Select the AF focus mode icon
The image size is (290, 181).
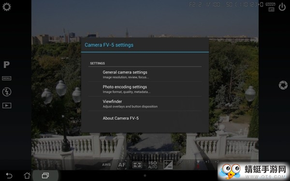click(x=122, y=165)
